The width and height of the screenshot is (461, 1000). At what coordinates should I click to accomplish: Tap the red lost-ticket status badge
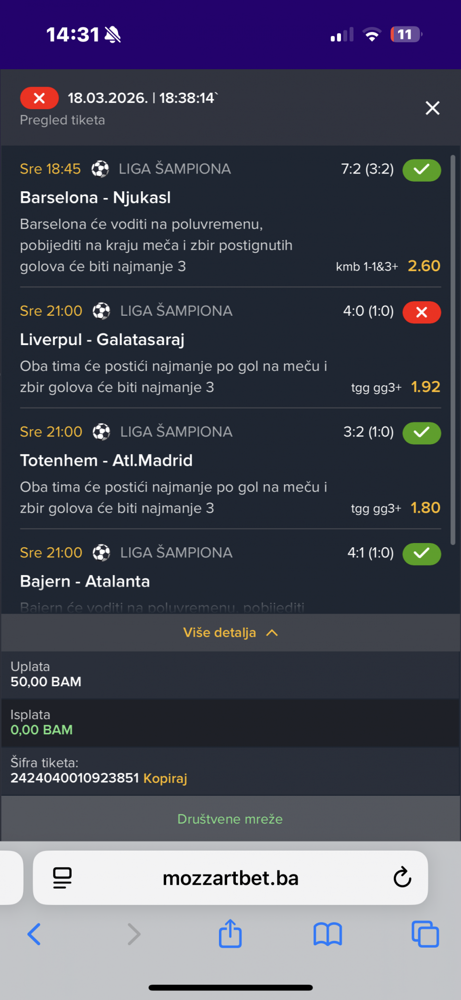pos(39,98)
